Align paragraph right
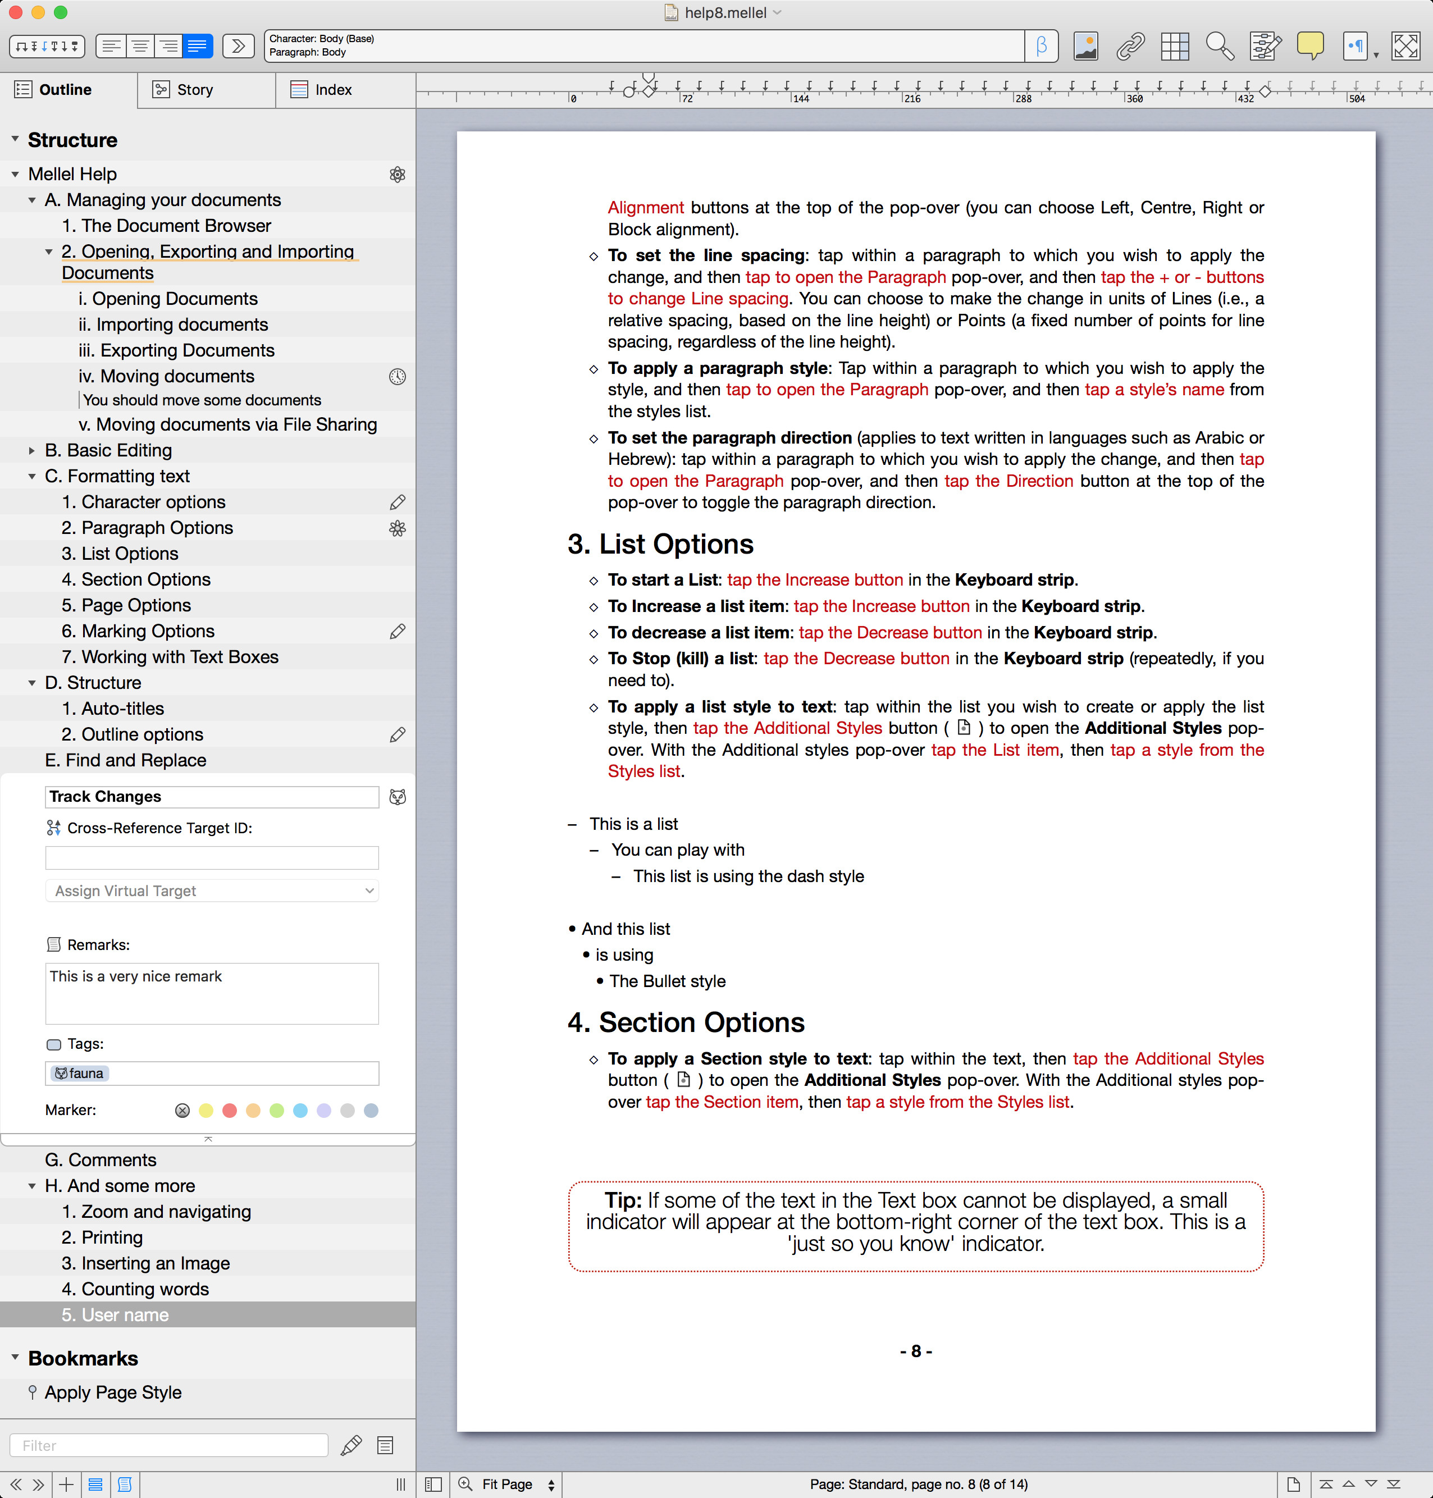Image resolution: width=1433 pixels, height=1498 pixels. pos(169,46)
